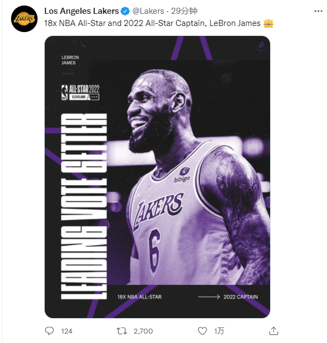
Task: Open the three-dot more options menu
Action: [x=318, y=11]
